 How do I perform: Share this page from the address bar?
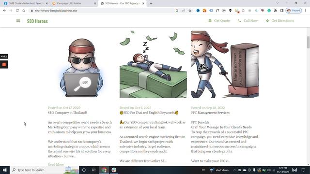(x=184, y=11)
